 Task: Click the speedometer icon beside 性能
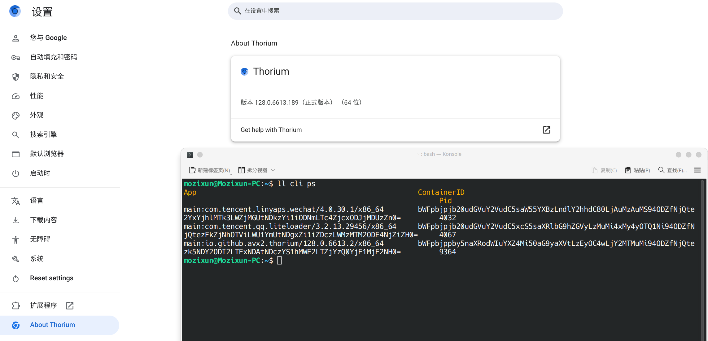[x=15, y=96]
